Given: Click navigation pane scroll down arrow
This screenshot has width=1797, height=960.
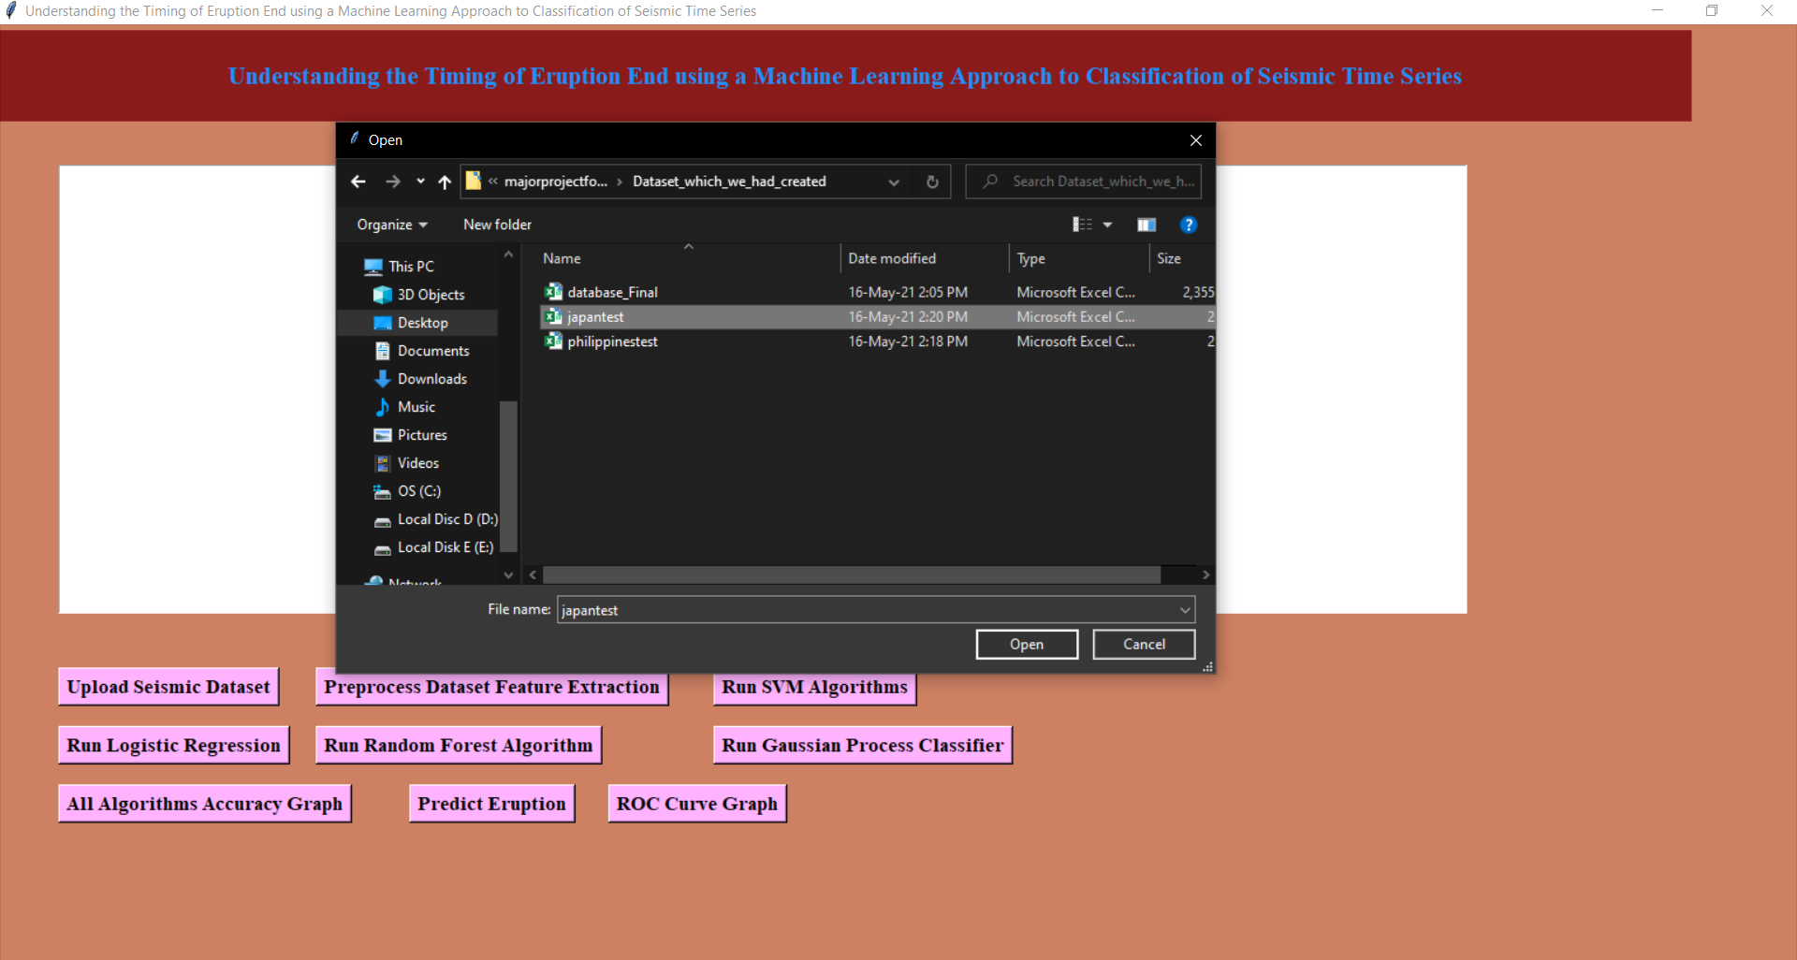Looking at the screenshot, I should tap(508, 575).
